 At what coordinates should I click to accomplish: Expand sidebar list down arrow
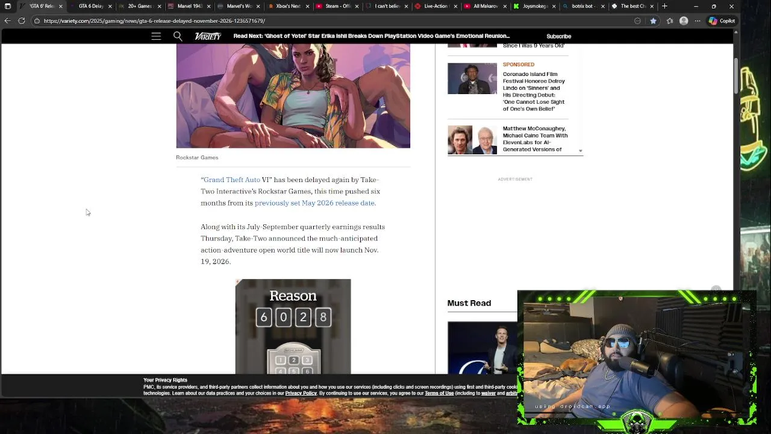[581, 151]
